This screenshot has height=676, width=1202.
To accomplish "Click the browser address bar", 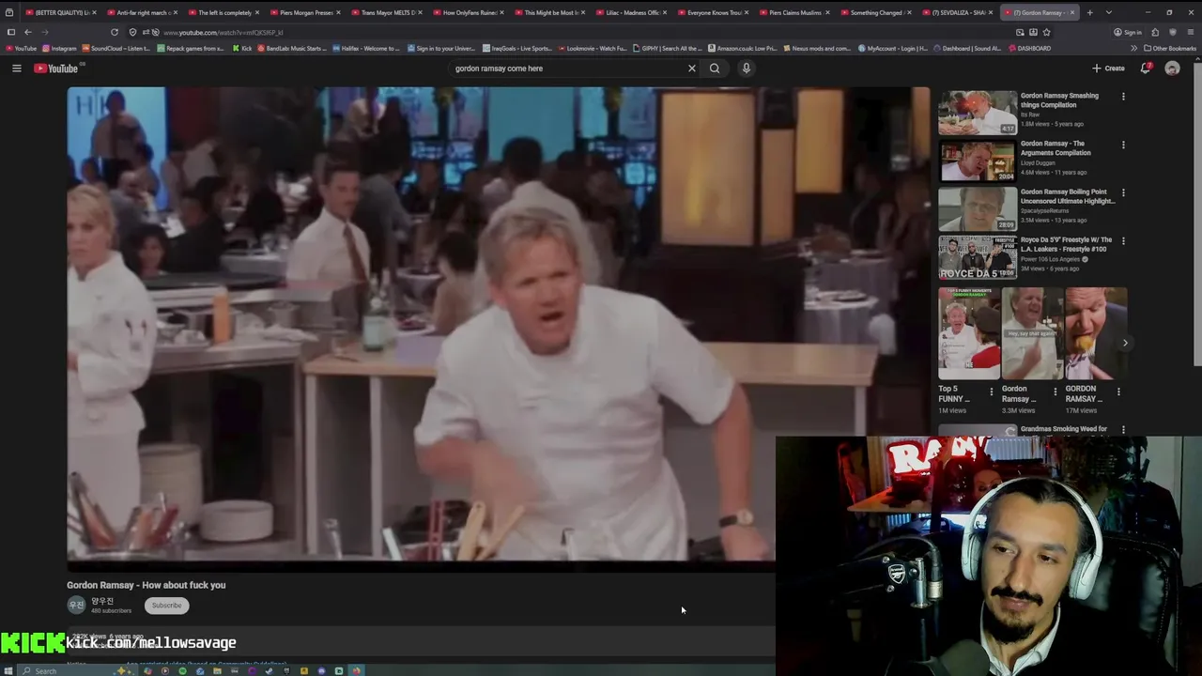I will click(563, 32).
